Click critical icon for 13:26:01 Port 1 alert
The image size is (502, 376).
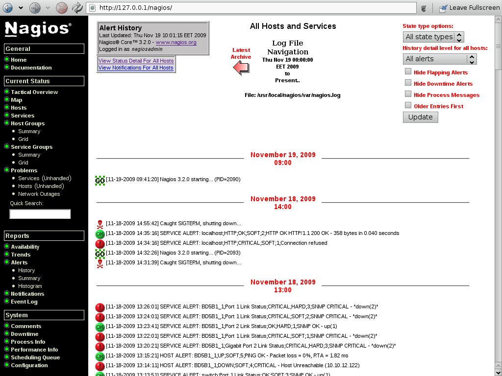(100, 307)
